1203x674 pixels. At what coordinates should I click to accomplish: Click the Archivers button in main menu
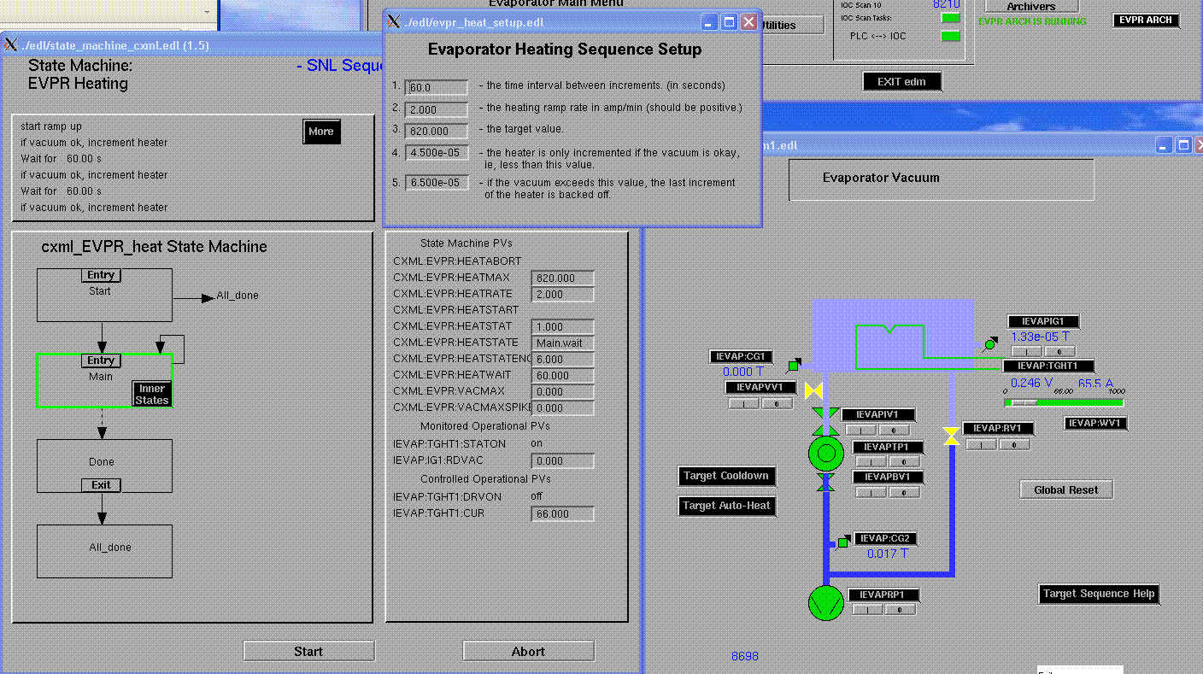pyautogui.click(x=1030, y=6)
